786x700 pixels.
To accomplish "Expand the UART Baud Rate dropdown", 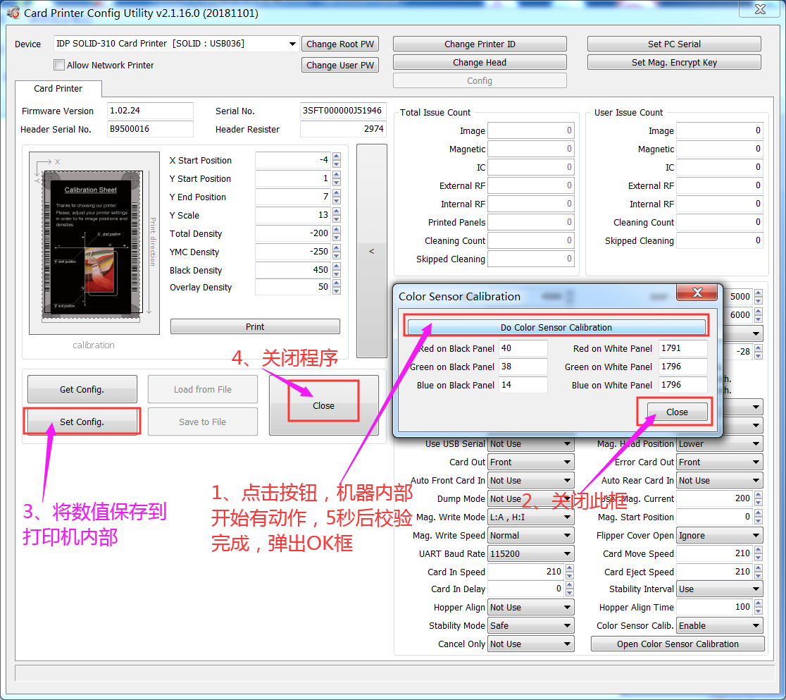I will 567,554.
